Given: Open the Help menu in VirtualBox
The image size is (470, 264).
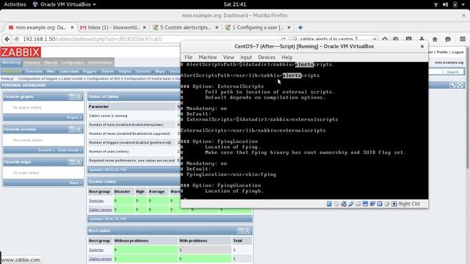Looking at the screenshot, I should (287, 57).
